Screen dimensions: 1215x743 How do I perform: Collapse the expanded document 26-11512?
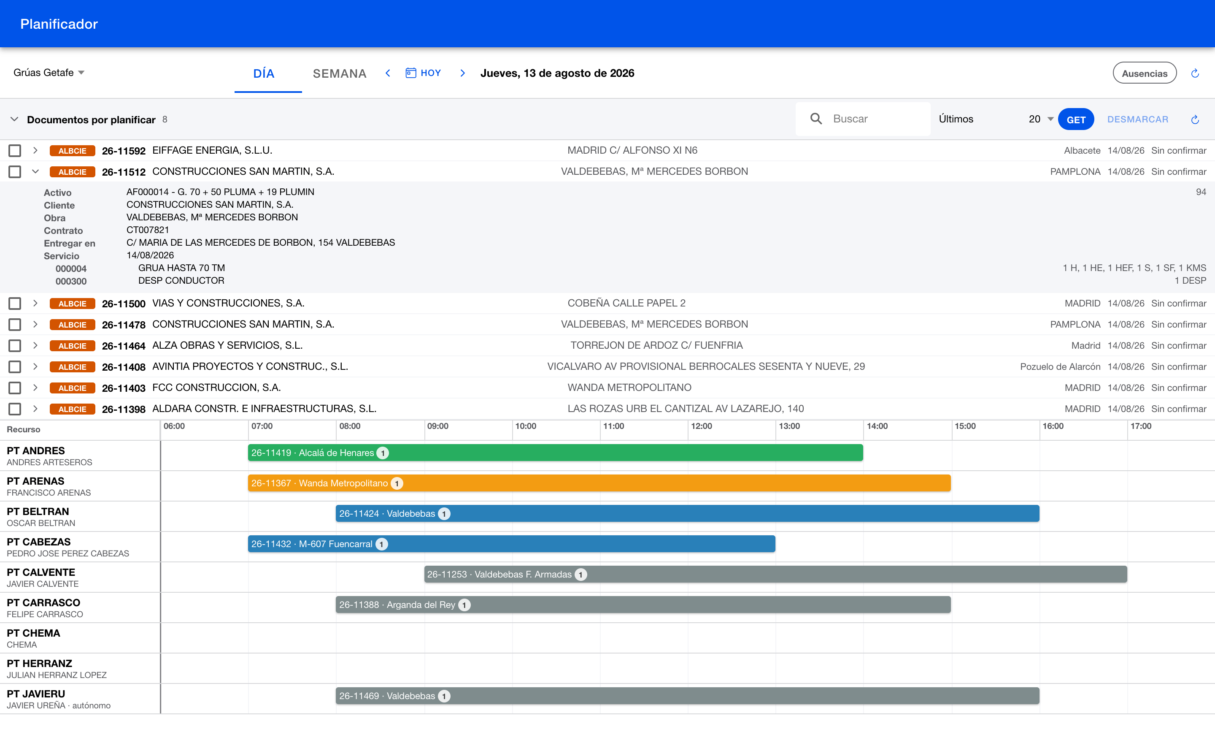[35, 172]
